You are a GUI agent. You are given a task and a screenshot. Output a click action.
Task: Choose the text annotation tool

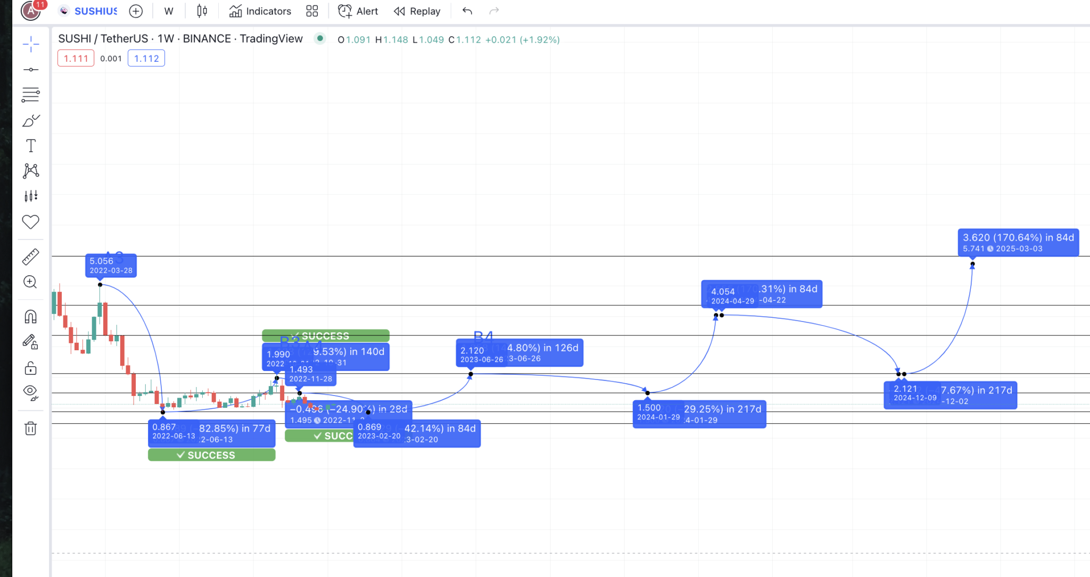[31, 146]
